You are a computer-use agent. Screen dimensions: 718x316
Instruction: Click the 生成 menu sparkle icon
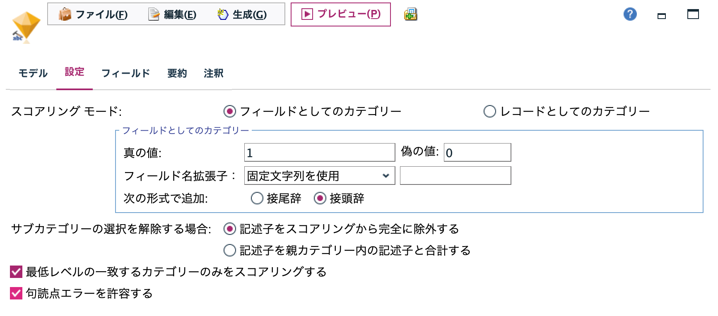point(223,14)
